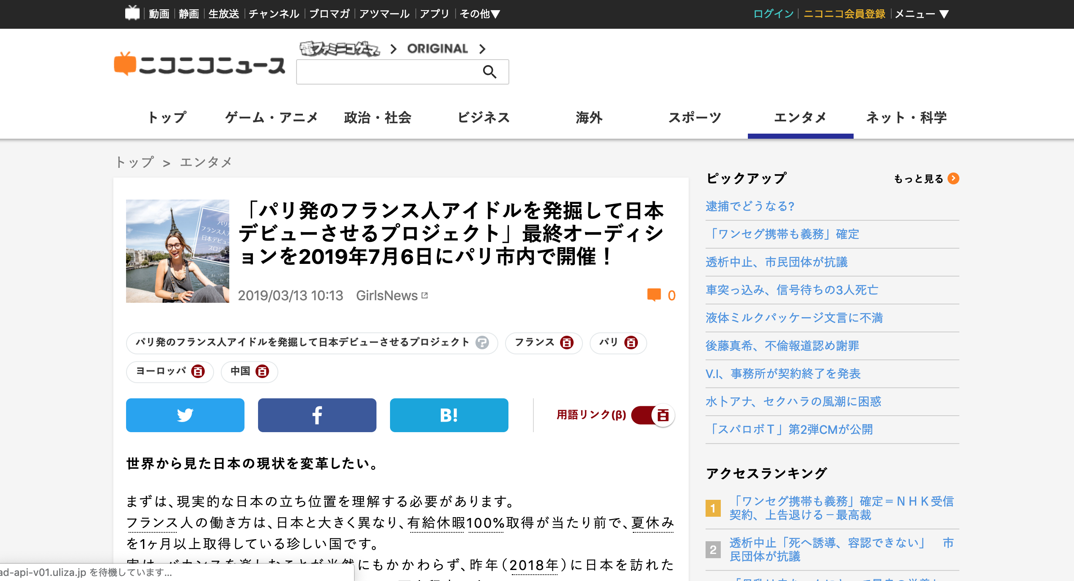Click the orange arrow beside もっと見る

(953, 178)
